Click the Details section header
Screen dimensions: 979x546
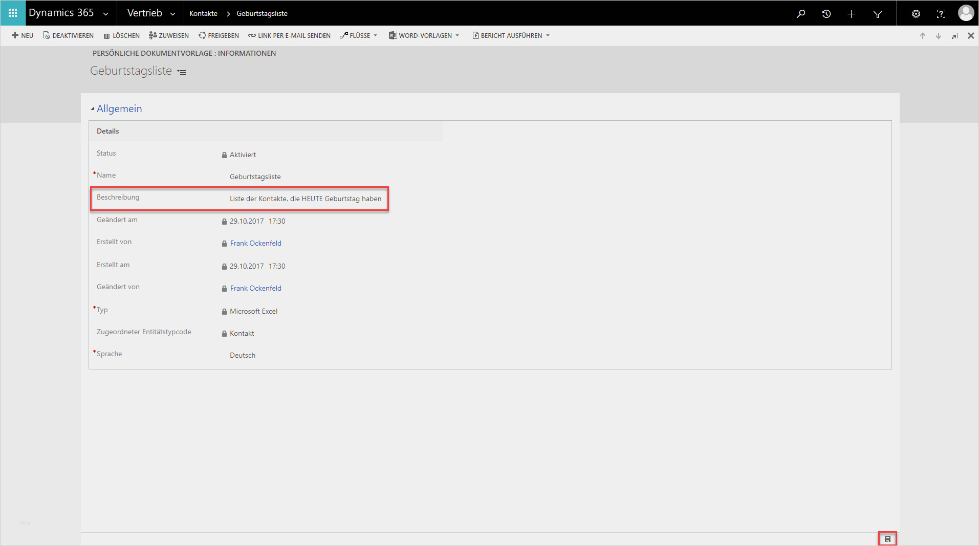(107, 131)
